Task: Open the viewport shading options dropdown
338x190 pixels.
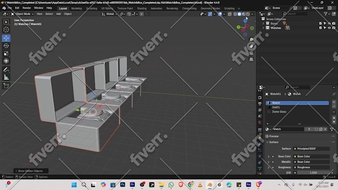Action: (252, 14)
